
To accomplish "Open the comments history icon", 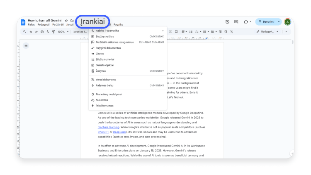I will point(236,22).
